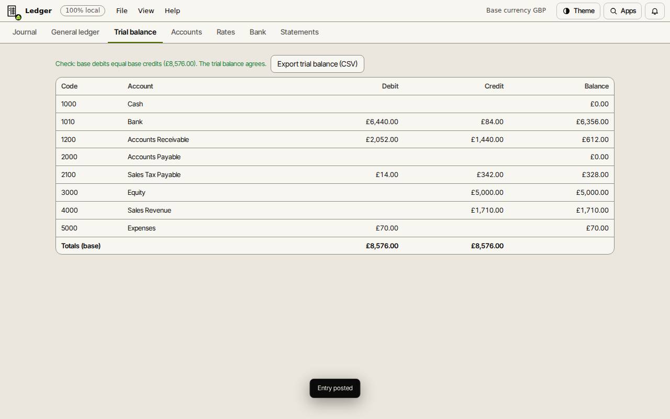Select the Expenses account name
This screenshot has width=670, height=419.
(x=141, y=228)
